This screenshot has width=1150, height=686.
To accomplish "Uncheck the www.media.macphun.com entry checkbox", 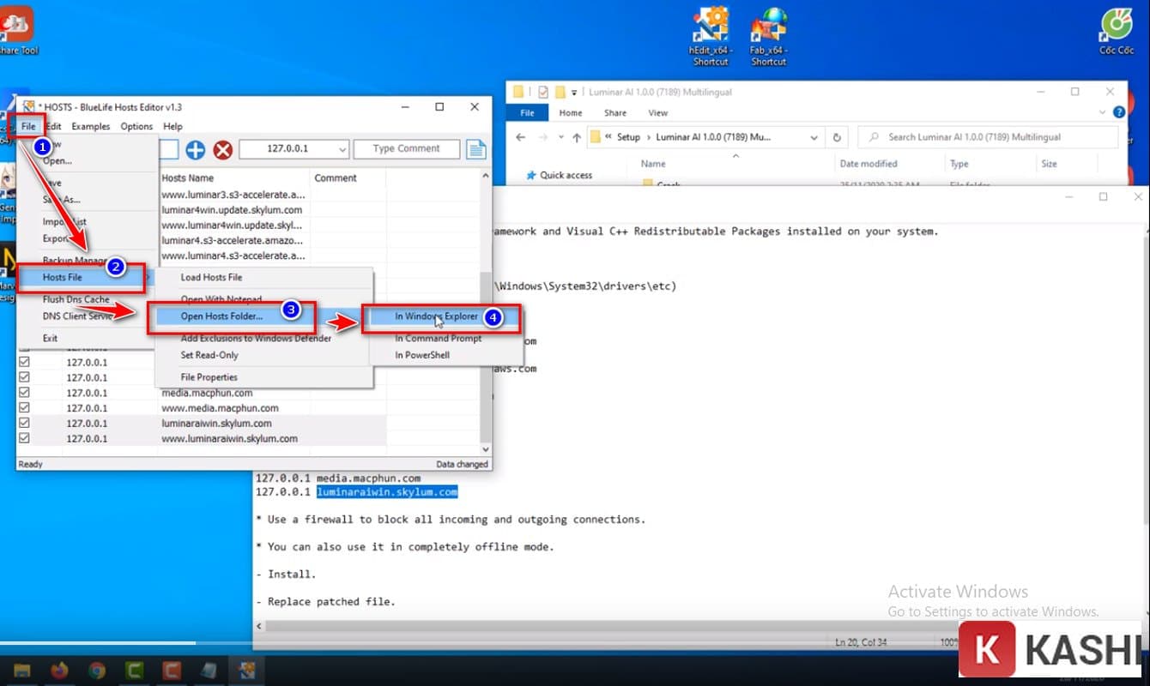I will pos(24,408).
